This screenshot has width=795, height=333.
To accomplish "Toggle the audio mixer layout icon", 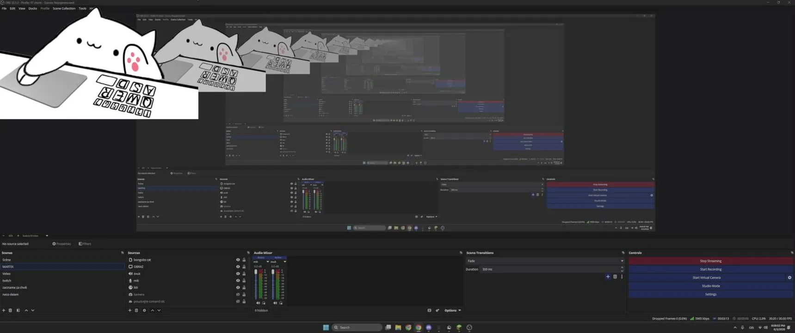I will point(429,310).
